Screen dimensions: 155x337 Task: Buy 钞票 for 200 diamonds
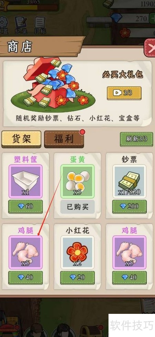130,207
